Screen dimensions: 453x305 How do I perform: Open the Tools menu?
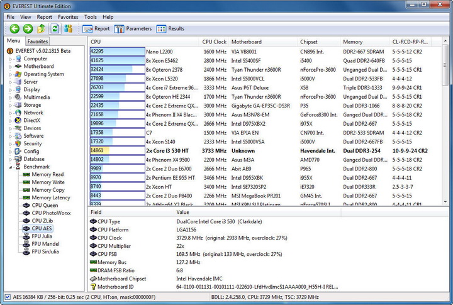(x=91, y=17)
